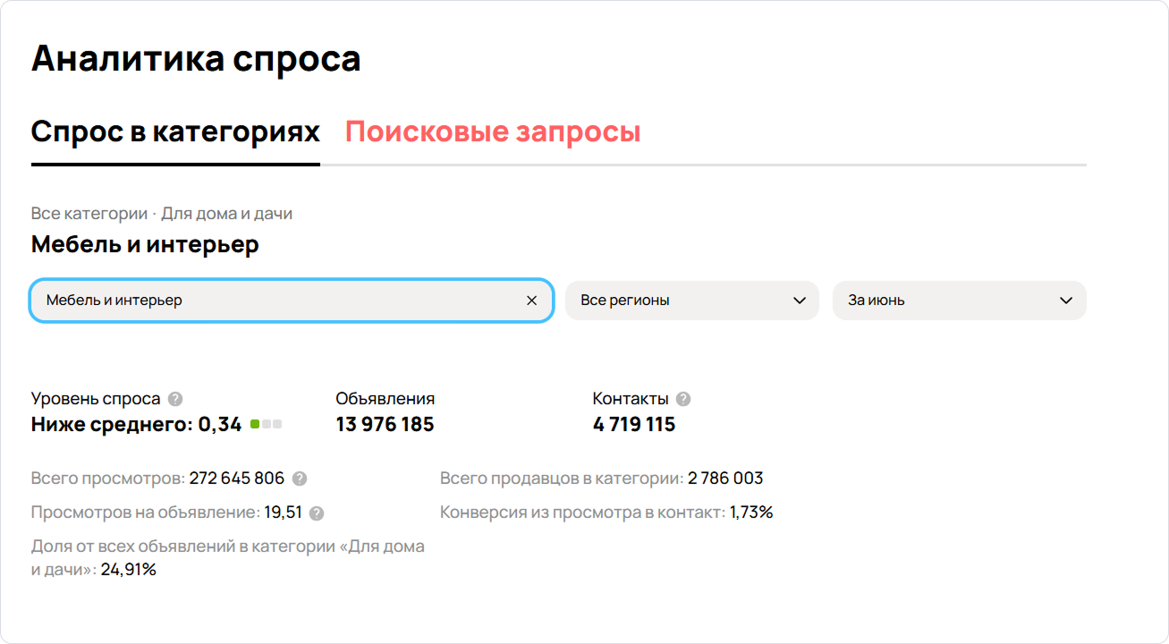Image resolution: width=1169 pixels, height=644 pixels.
Task: Expand the Все регионы chevron arrow
Action: (800, 301)
